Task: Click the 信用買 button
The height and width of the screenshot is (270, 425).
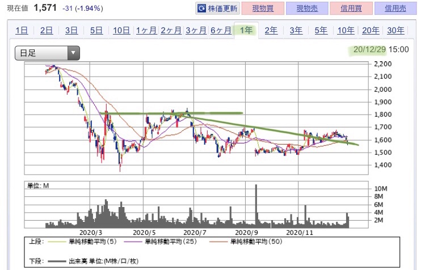Action: [351, 8]
